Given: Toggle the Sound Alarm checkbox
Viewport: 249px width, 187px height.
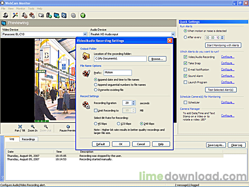Looking at the screenshot, I should (185, 76).
